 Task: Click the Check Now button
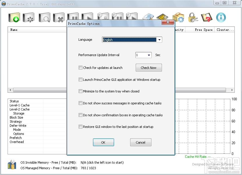[149, 68]
